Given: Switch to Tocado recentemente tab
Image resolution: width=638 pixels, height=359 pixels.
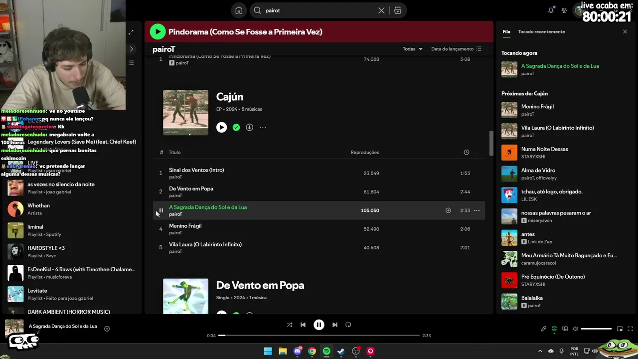Looking at the screenshot, I should (x=541, y=31).
